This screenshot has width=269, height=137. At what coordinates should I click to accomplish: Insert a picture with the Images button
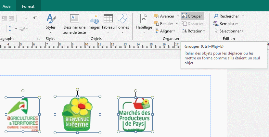pos(94,22)
